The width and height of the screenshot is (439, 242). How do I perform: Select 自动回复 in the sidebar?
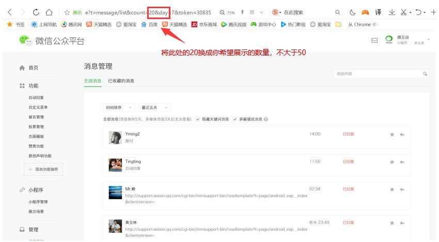[x=36, y=98]
